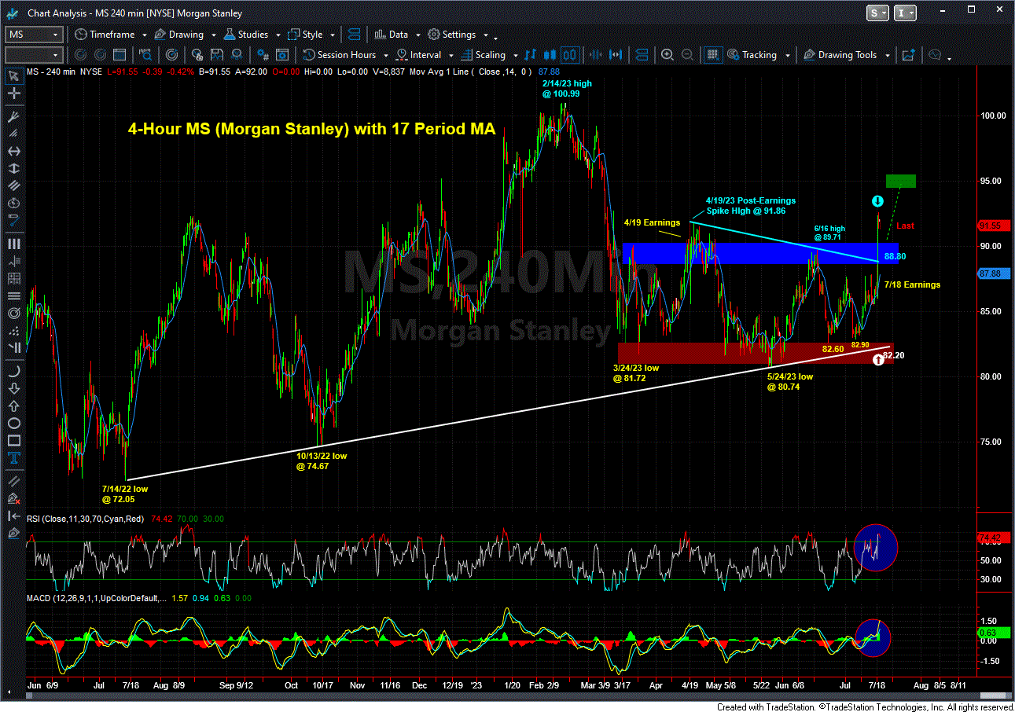1015x712 pixels.
Task: Select the vertical double-arrow drawing tool
Action: tap(13, 169)
